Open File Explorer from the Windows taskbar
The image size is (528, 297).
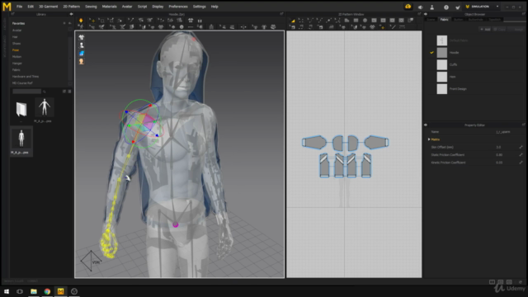34,291
